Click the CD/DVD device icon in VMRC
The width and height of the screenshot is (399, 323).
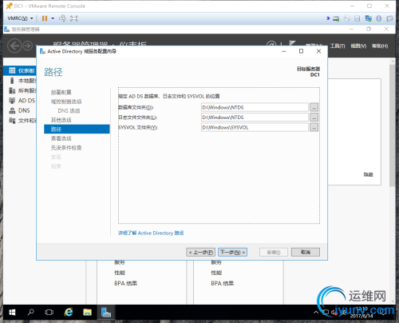[347, 18]
